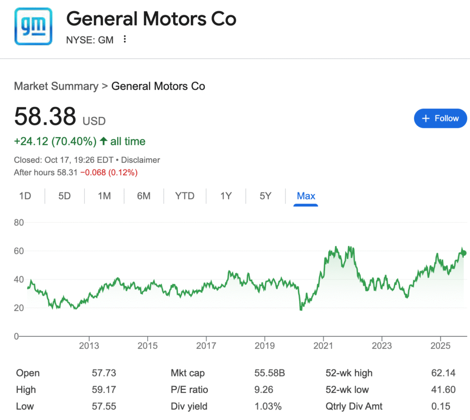Image resolution: width=470 pixels, height=420 pixels.
Task: Click the Market Summary breadcrumb
Action: click(56, 86)
